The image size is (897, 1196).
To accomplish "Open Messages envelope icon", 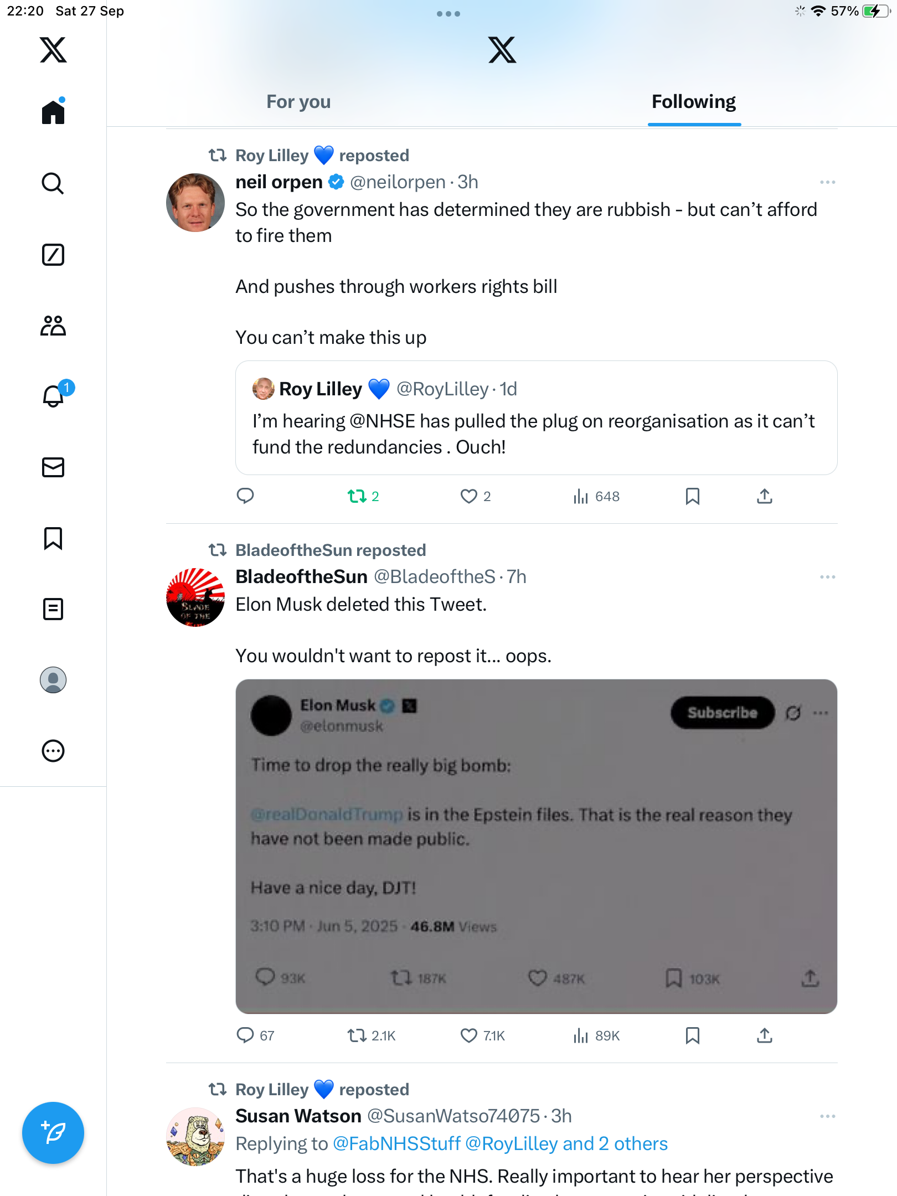I will 53,467.
